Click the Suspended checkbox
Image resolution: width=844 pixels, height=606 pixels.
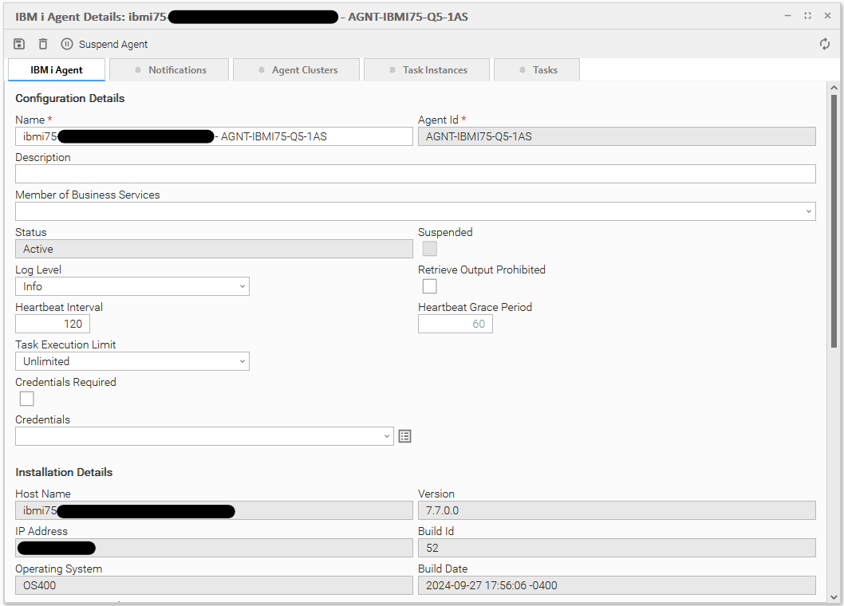[429, 249]
